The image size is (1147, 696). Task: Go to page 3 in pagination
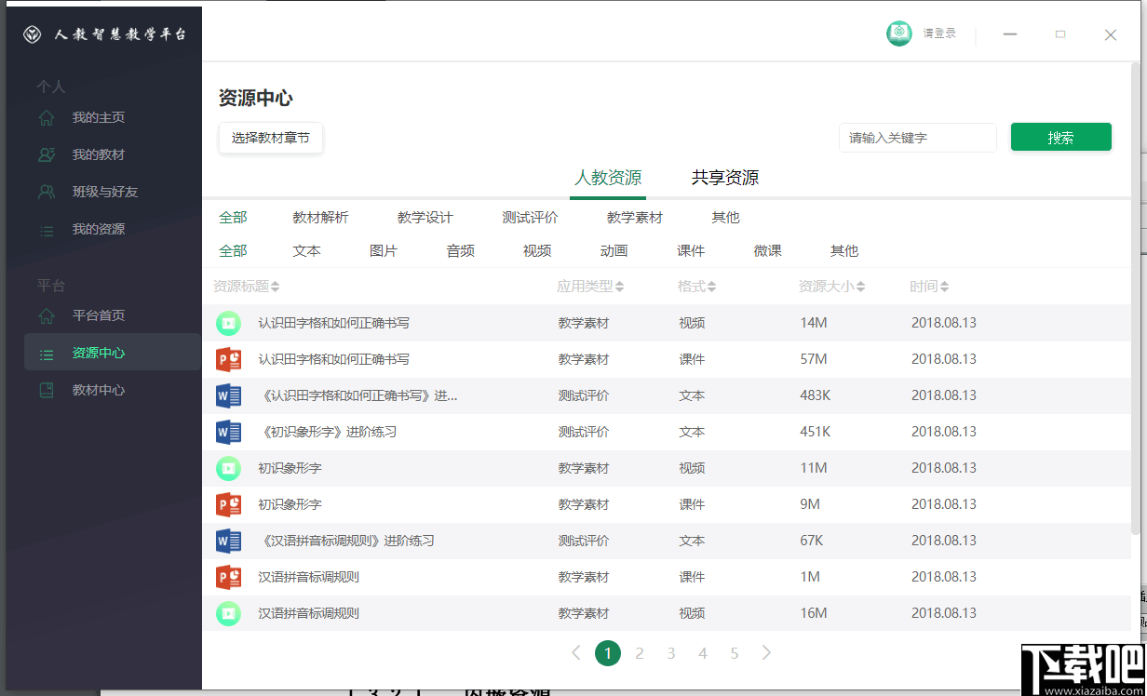[x=671, y=653]
